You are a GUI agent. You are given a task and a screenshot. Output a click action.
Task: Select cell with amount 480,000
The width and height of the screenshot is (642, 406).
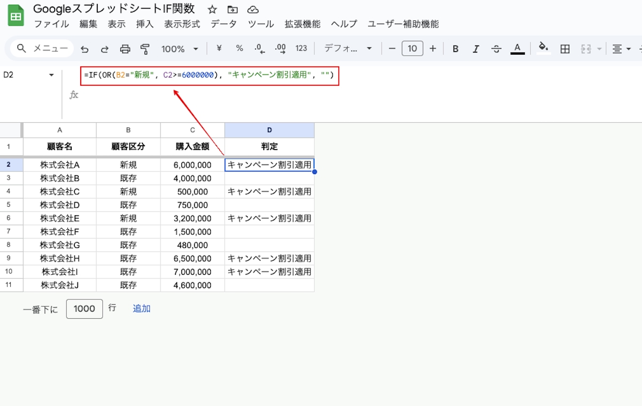point(193,245)
